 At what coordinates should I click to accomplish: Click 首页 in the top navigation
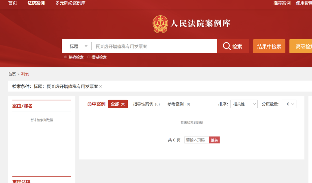tap(13, 3)
